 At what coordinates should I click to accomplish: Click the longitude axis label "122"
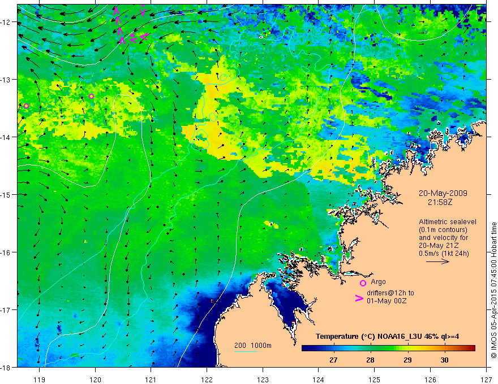207,379
